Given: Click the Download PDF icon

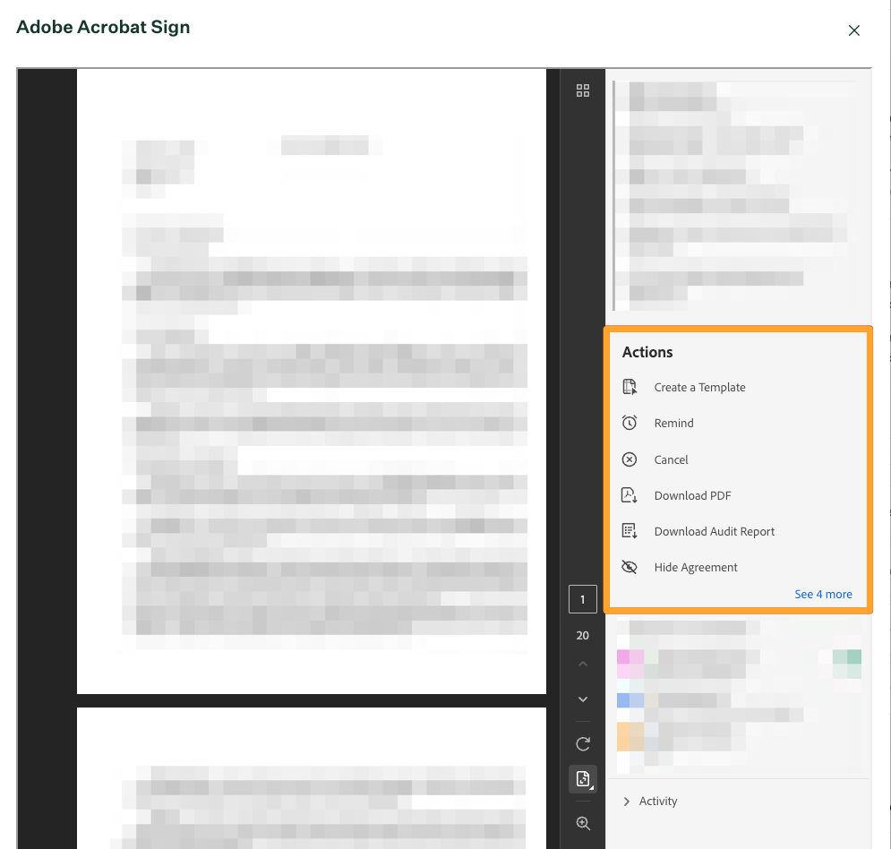Looking at the screenshot, I should click(x=630, y=495).
